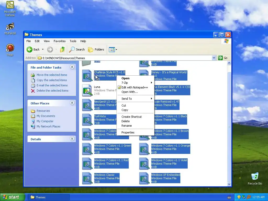Click the Windows 7 Colors v1.1 Brown label
This screenshot has width=268, height=201.
tap(171, 131)
